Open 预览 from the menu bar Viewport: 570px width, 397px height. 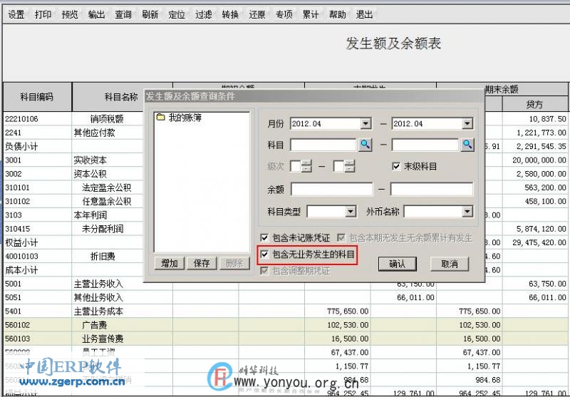coord(69,14)
